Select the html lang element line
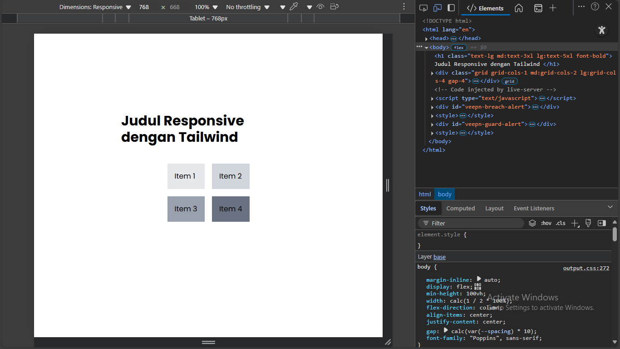This screenshot has height=349, width=620. click(448, 30)
